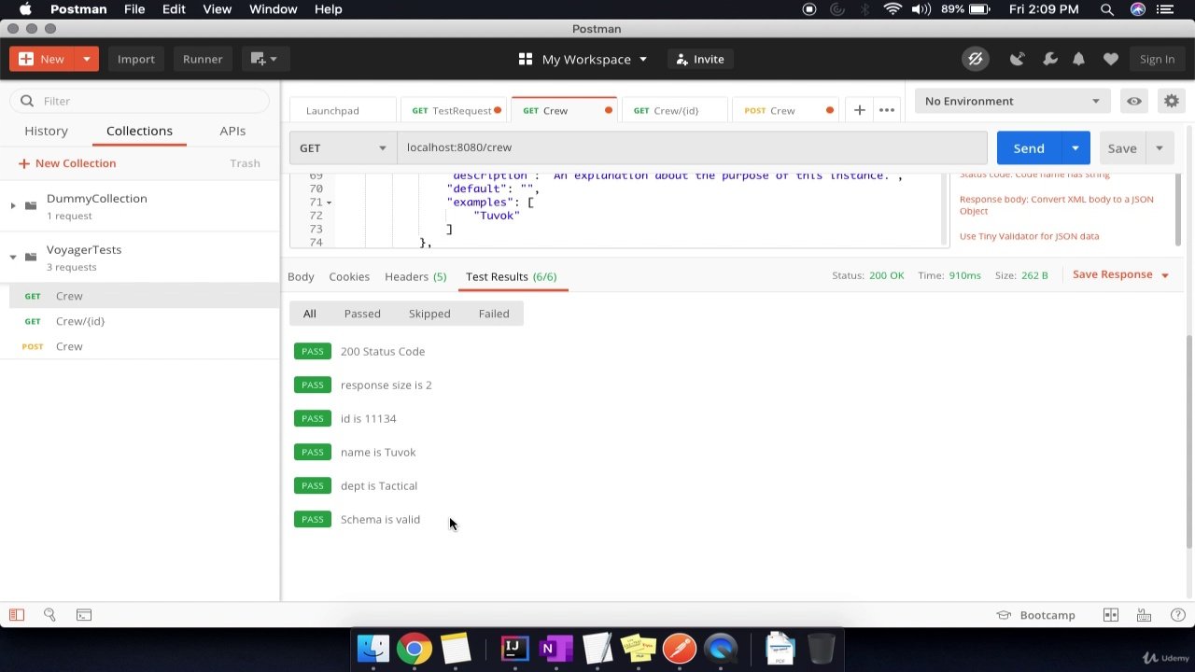Open the Send dropdown arrow
Screen dimensions: 1195x672
1075,148
